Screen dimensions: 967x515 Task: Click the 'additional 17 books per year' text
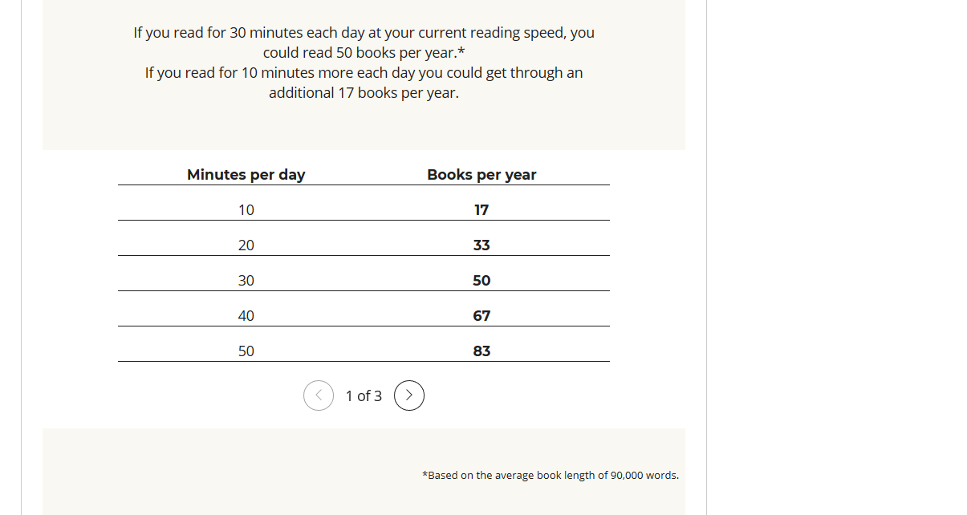(x=364, y=92)
